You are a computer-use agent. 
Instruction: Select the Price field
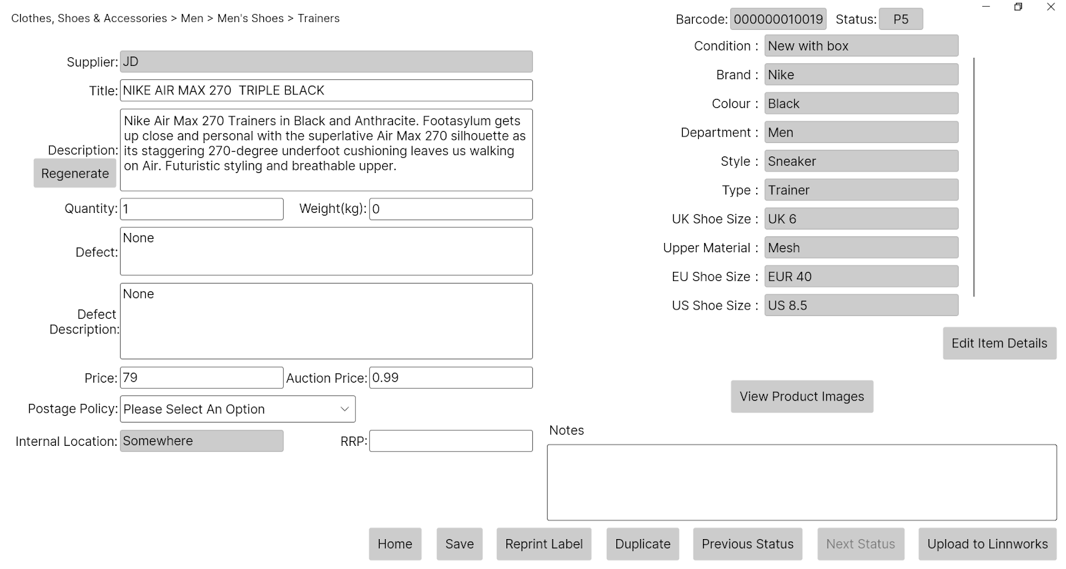coord(201,378)
